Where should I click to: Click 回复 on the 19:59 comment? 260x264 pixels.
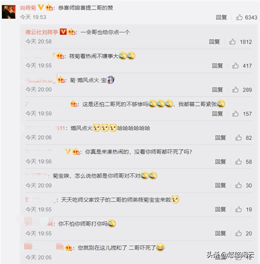[217, 114]
